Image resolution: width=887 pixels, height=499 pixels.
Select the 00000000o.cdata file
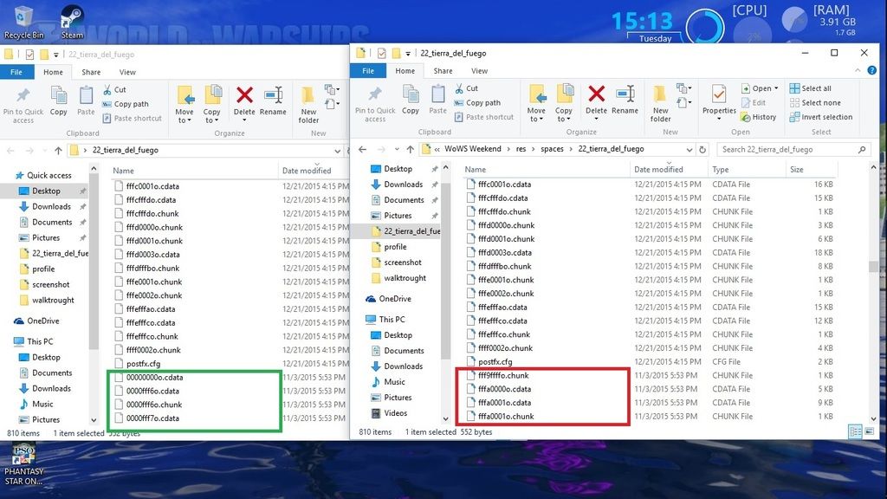pos(154,378)
